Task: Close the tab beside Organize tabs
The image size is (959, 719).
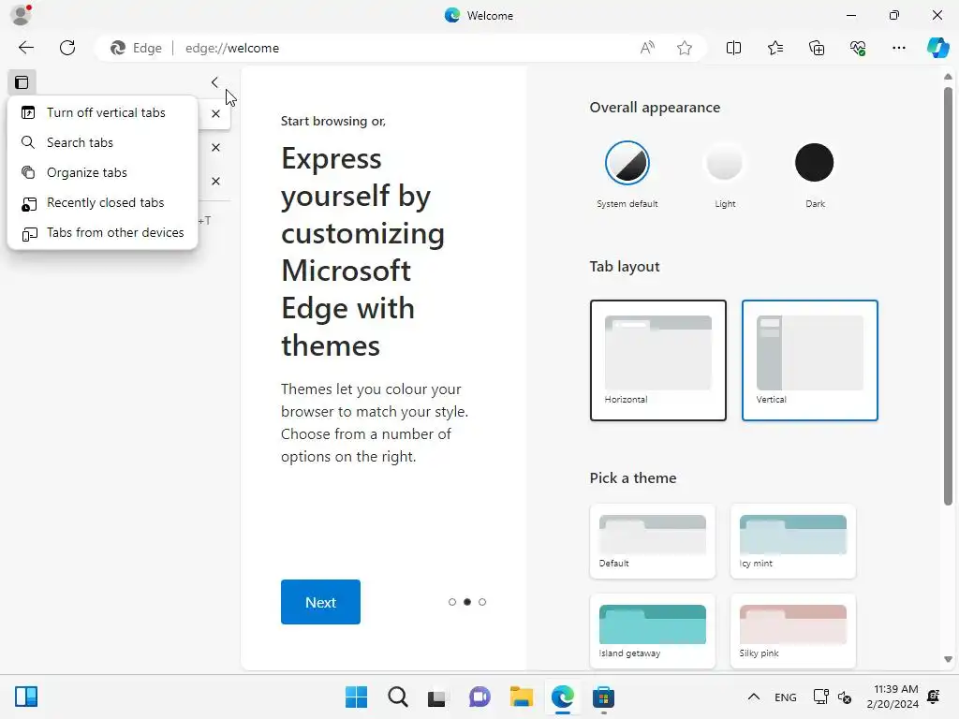Action: [216, 181]
